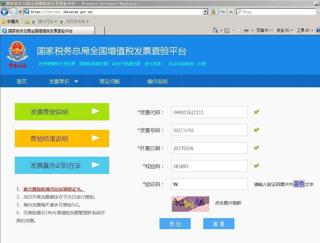Image resolution: width=320 pixels, height=243 pixels.
Task: Click the Back navigation arrow
Action: click(x=5, y=11)
